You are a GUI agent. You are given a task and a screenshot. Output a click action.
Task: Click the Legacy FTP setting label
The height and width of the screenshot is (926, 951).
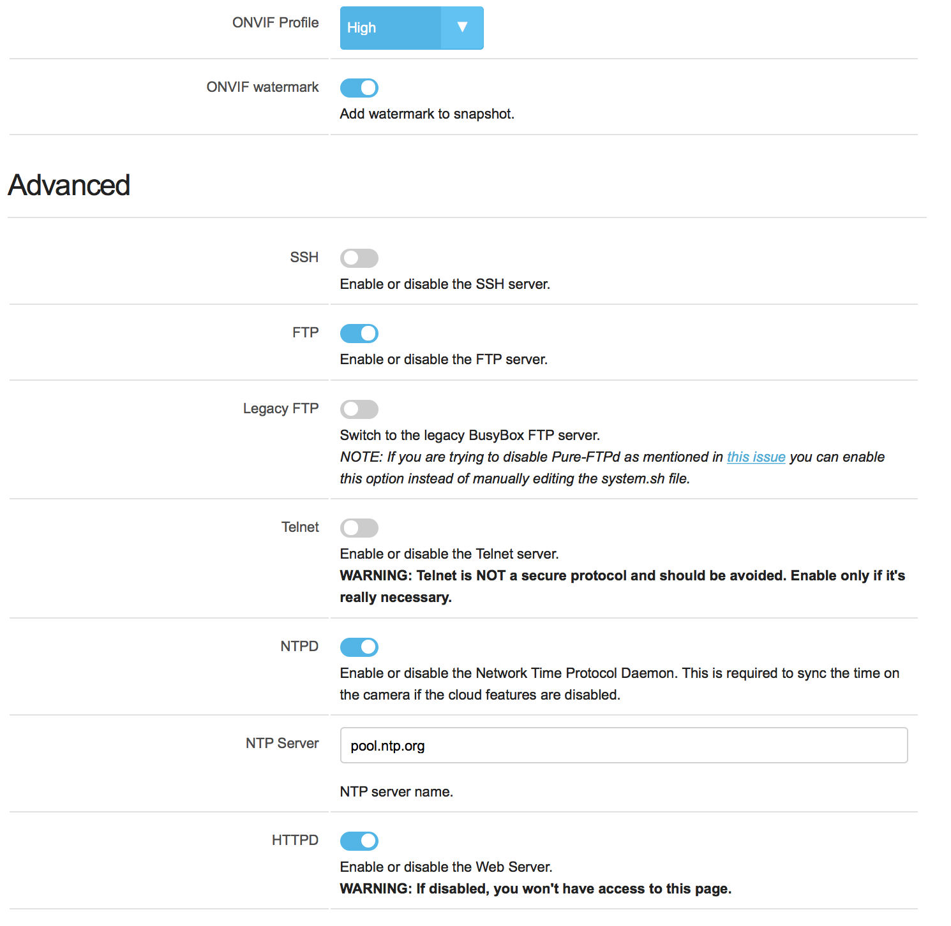click(280, 409)
